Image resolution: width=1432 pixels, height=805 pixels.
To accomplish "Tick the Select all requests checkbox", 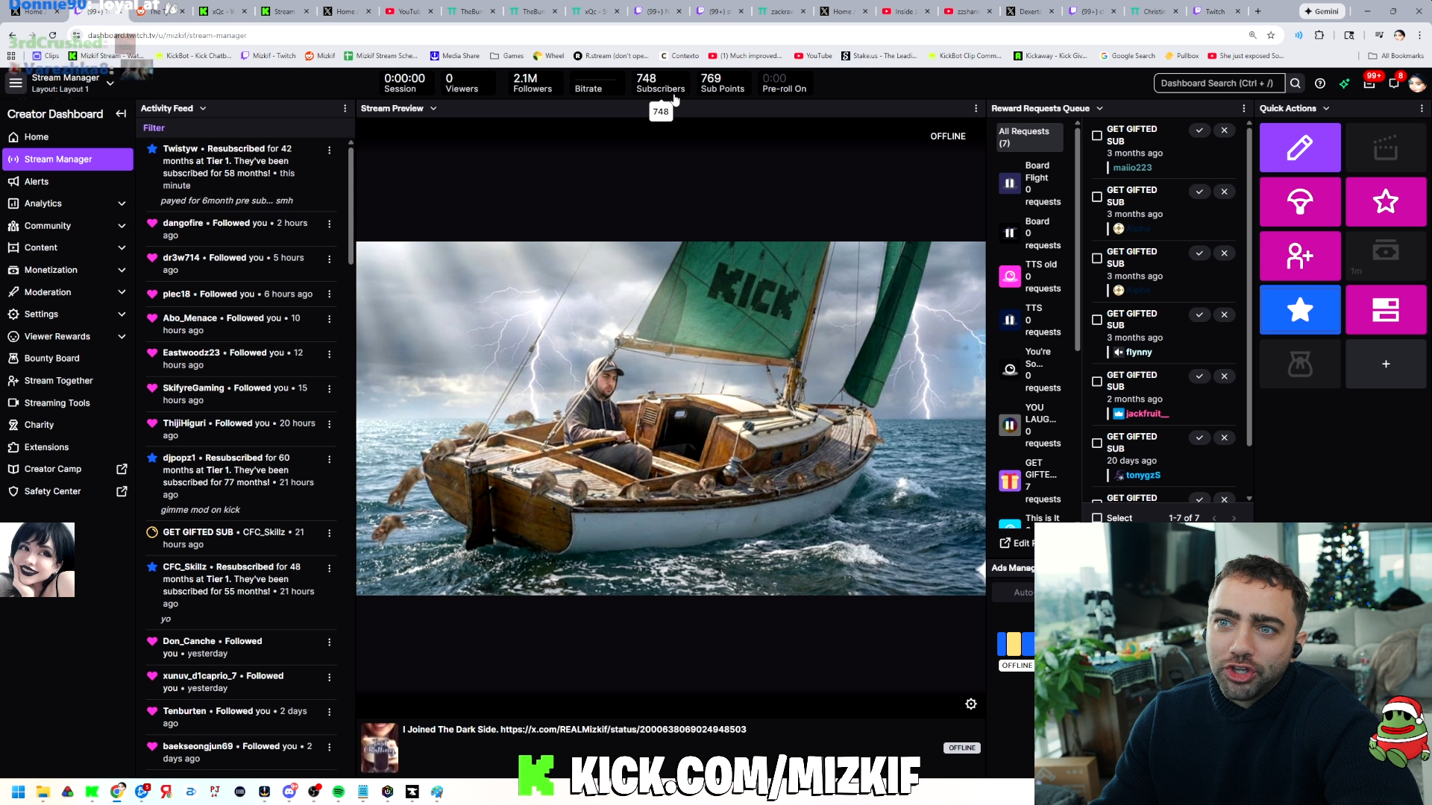I will click(1096, 518).
